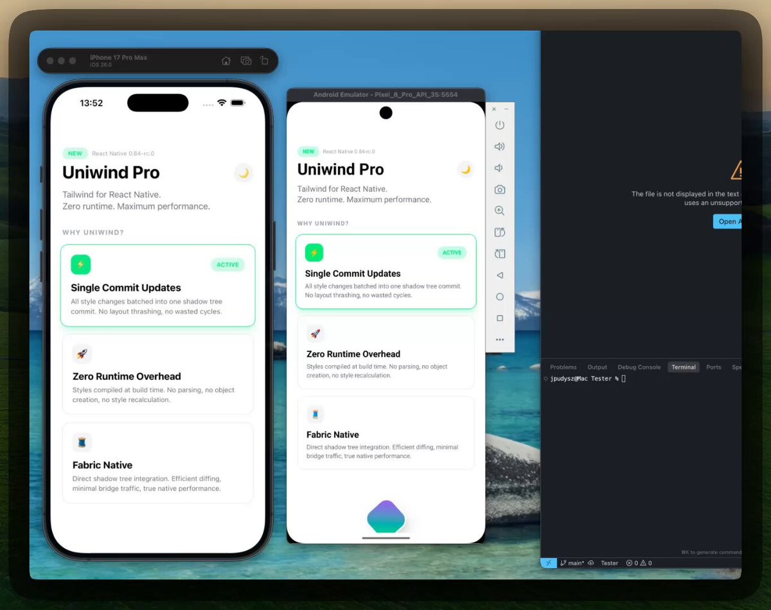Click the Home icon in iPhone simulator toolbar
Image resolution: width=771 pixels, height=610 pixels.
coord(226,61)
